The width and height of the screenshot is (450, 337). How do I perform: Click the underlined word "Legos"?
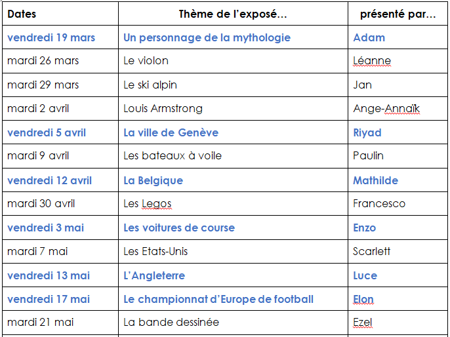click(157, 204)
